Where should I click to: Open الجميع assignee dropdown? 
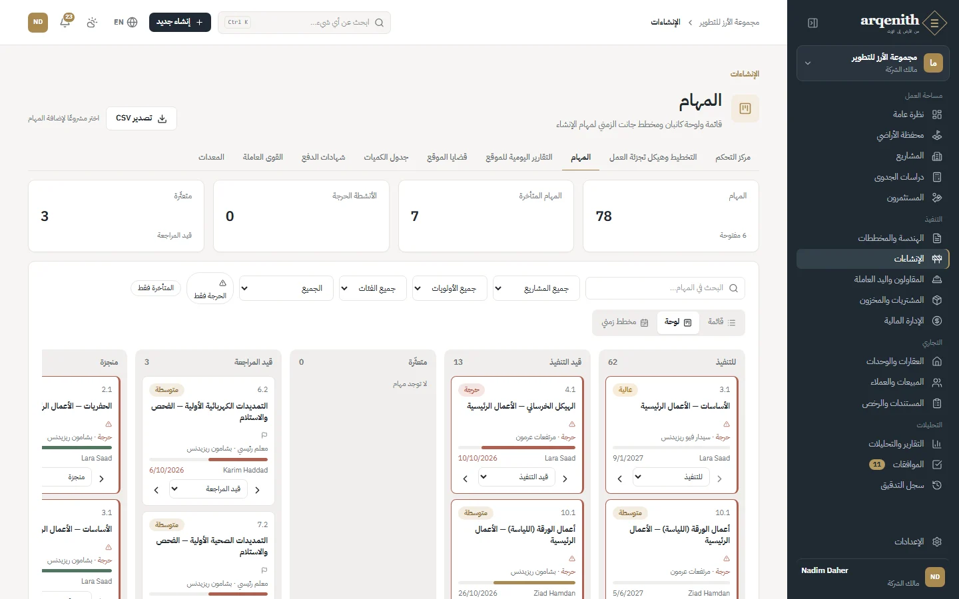click(286, 288)
